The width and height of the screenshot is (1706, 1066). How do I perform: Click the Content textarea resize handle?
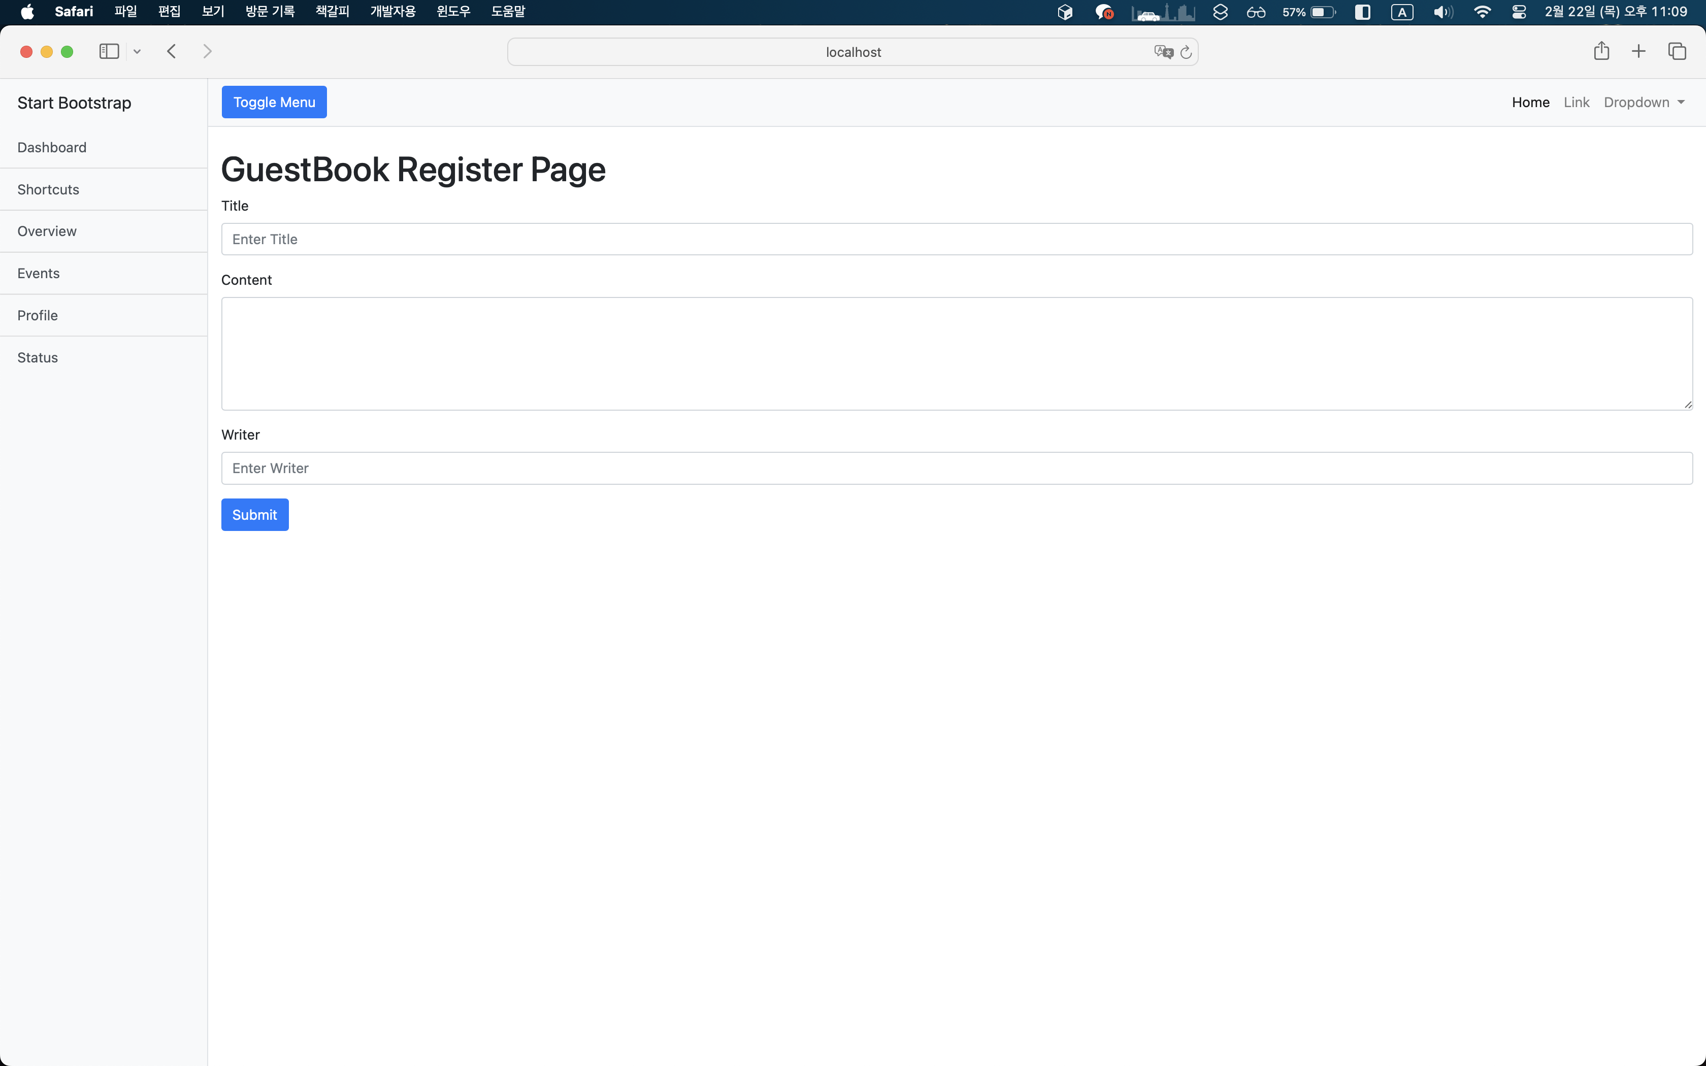pos(1688,405)
